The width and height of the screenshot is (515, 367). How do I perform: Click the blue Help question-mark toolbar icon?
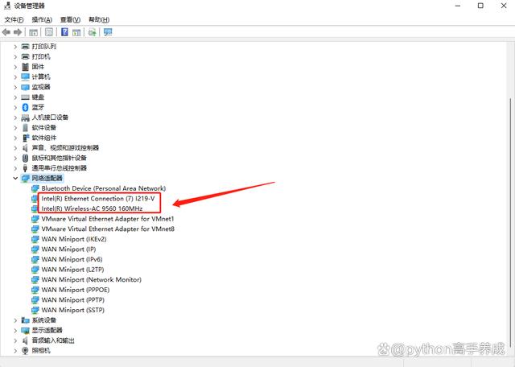(x=64, y=32)
